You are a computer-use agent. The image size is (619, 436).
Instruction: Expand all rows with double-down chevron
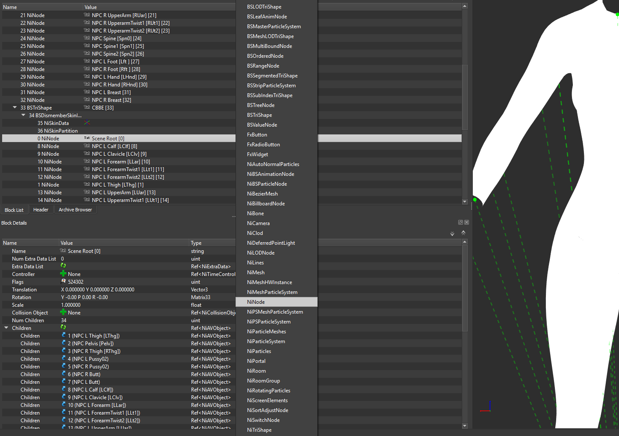pos(452,234)
